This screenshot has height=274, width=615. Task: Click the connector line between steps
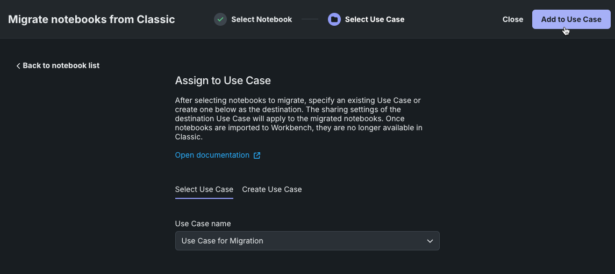(310, 19)
